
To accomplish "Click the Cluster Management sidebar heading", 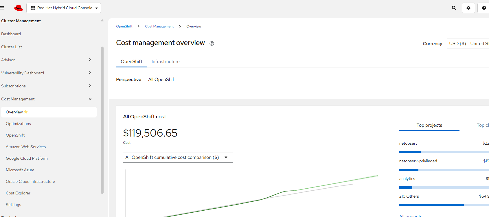I will coord(21,21).
